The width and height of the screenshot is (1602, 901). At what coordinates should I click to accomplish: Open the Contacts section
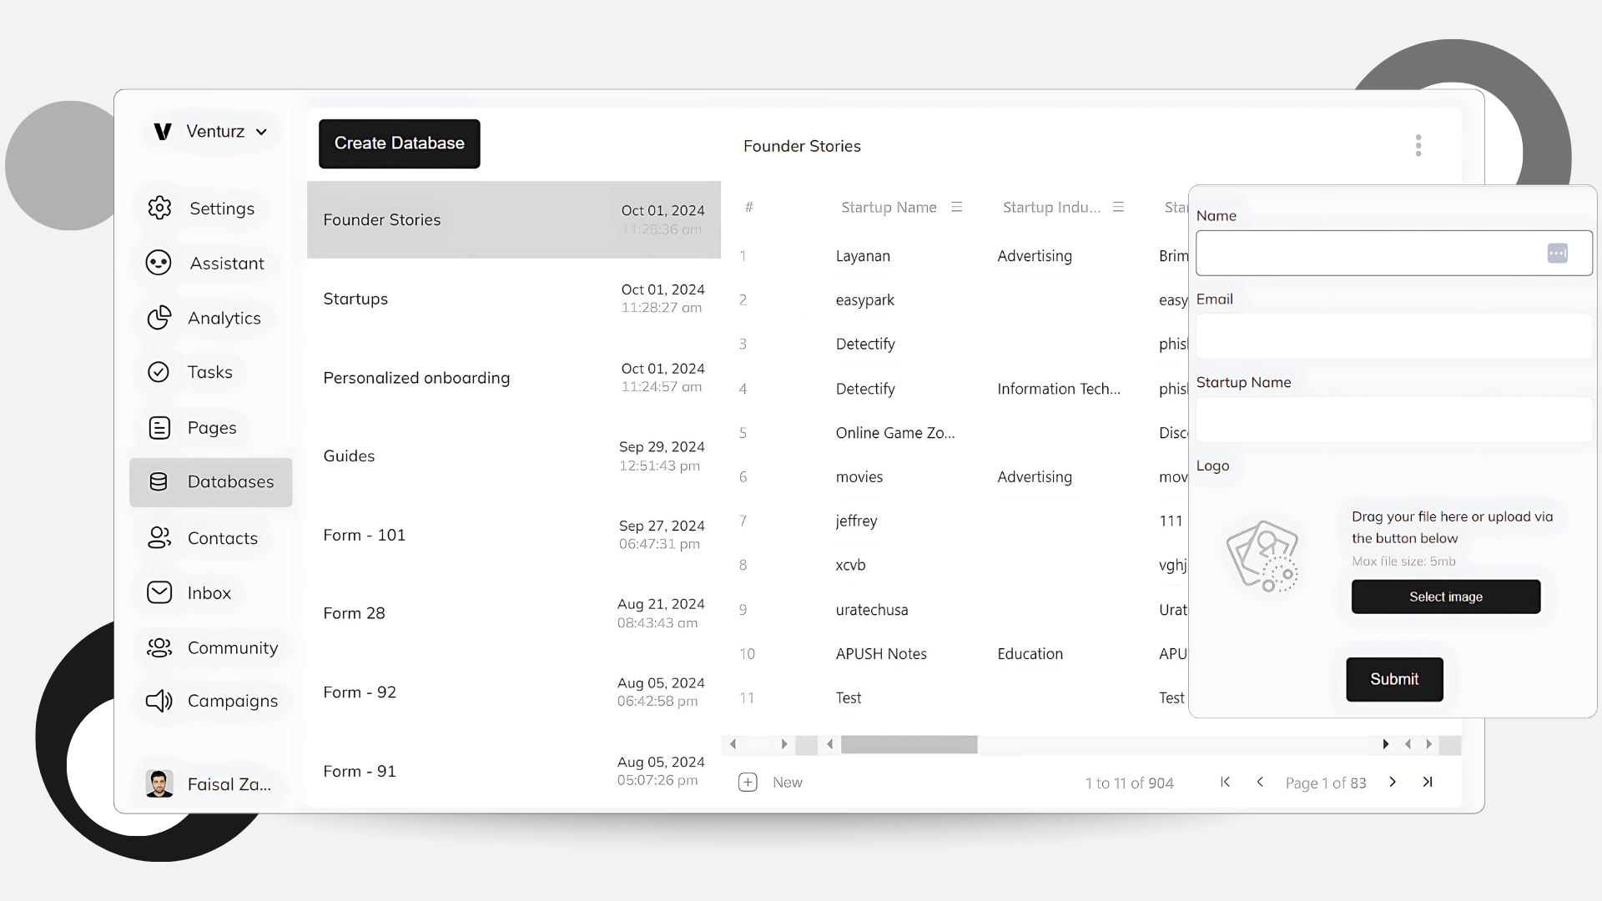(222, 538)
